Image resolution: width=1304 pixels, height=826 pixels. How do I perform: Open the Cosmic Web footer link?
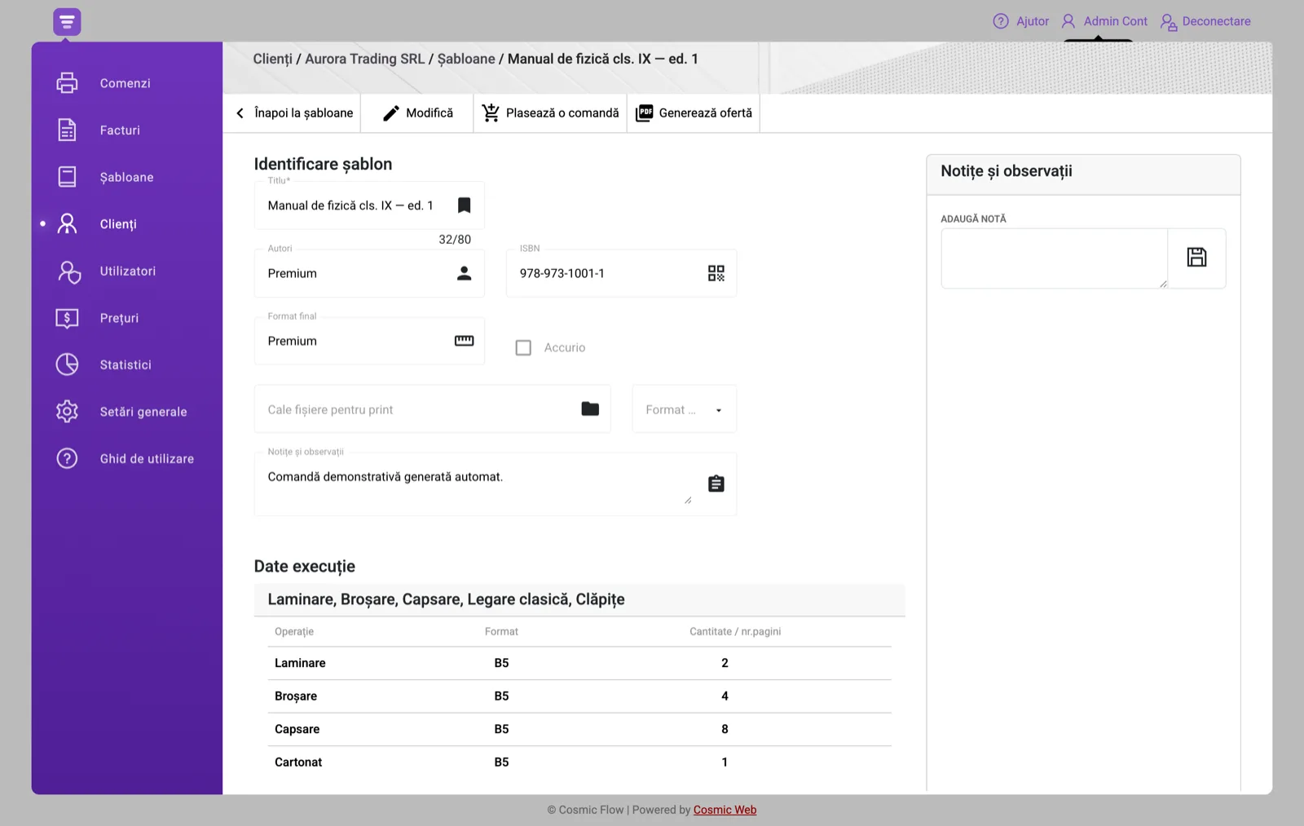725,810
